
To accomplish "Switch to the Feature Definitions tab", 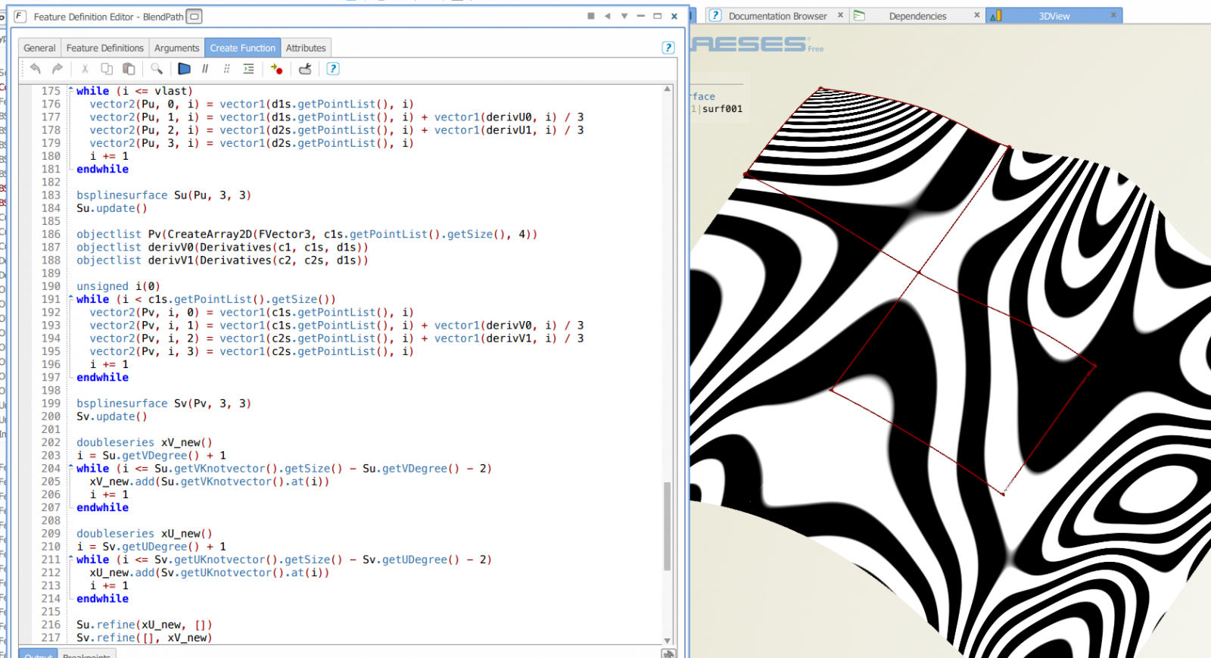I will point(104,48).
